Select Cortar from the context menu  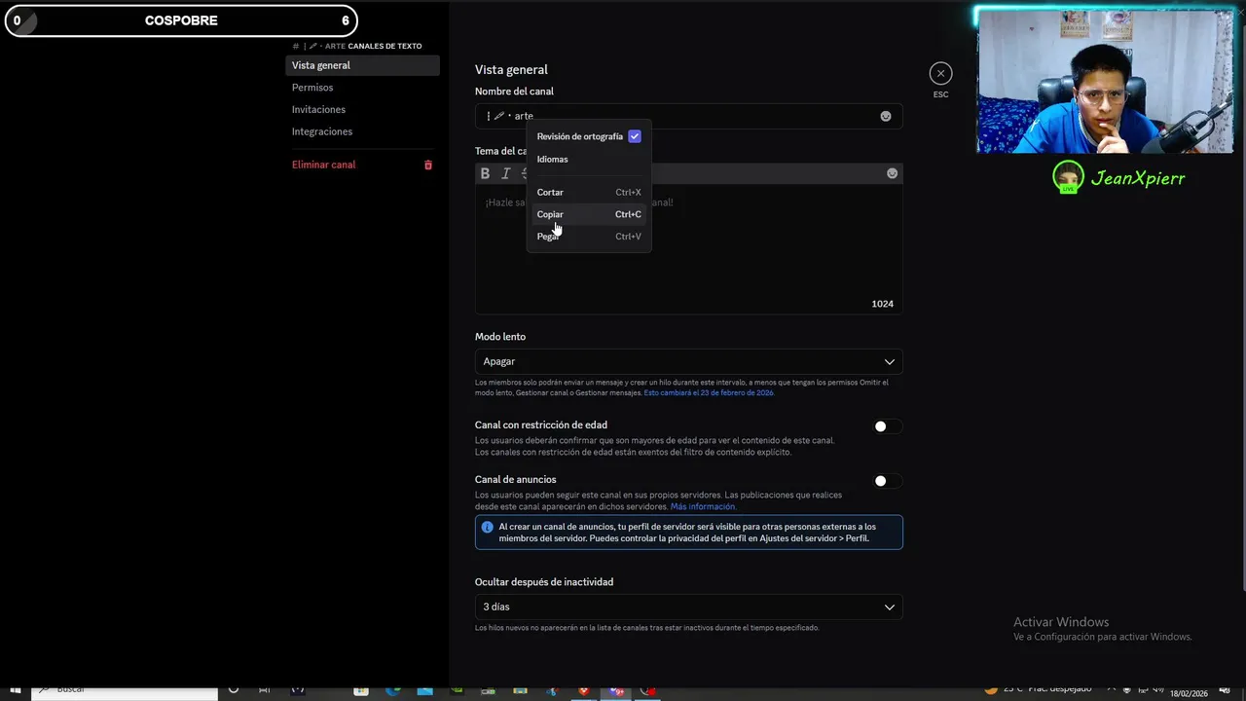(x=589, y=192)
